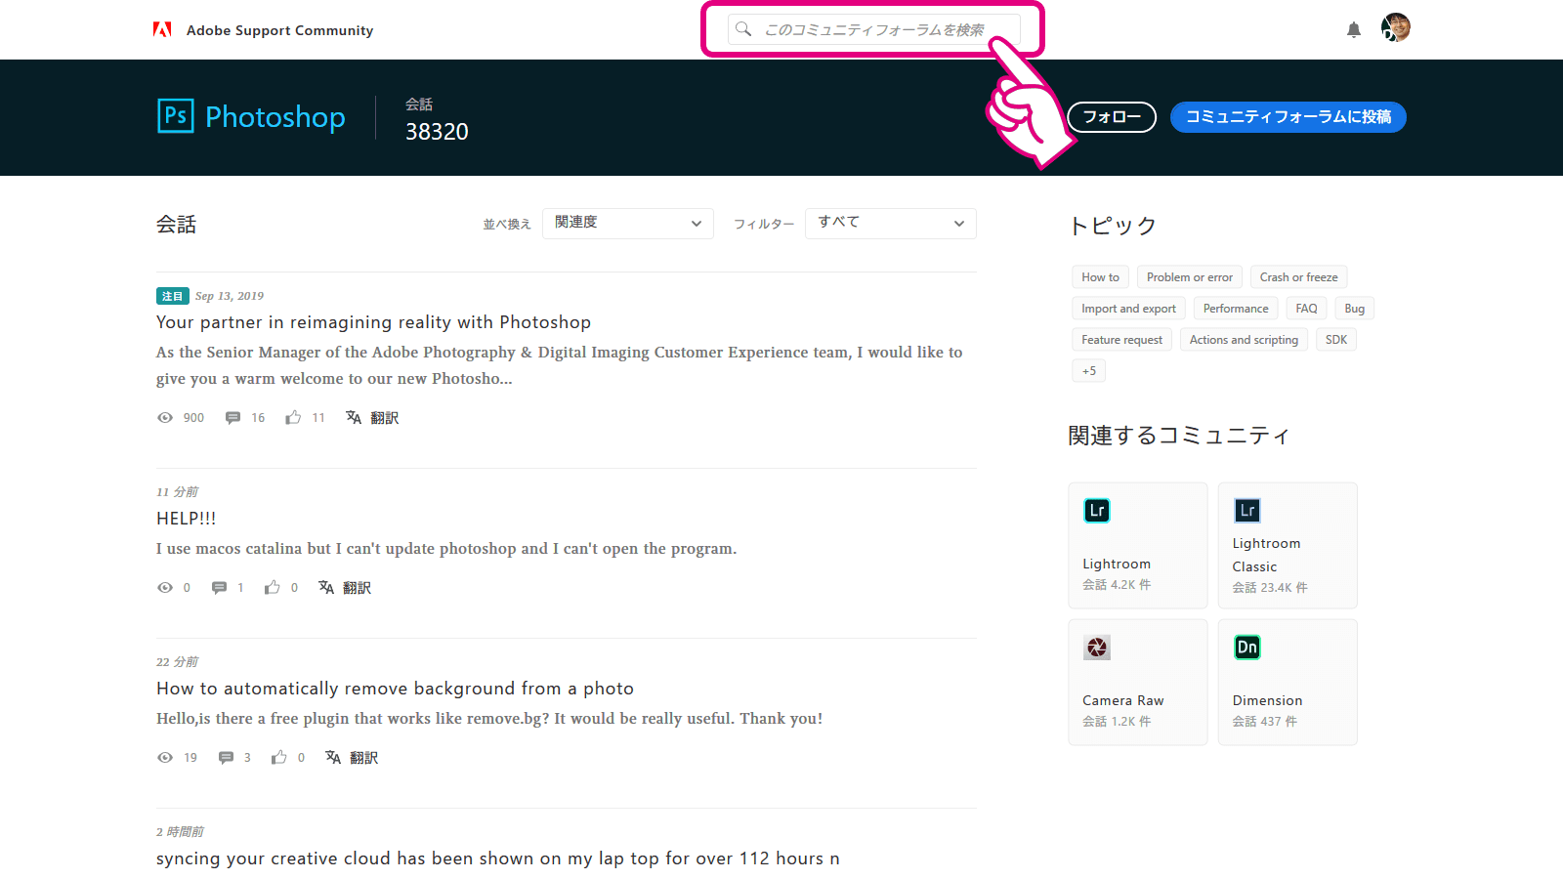Open the notifications bell
1563x879 pixels.
coord(1354,29)
